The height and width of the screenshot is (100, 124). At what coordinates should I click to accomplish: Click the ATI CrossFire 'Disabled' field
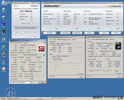[31, 79]
